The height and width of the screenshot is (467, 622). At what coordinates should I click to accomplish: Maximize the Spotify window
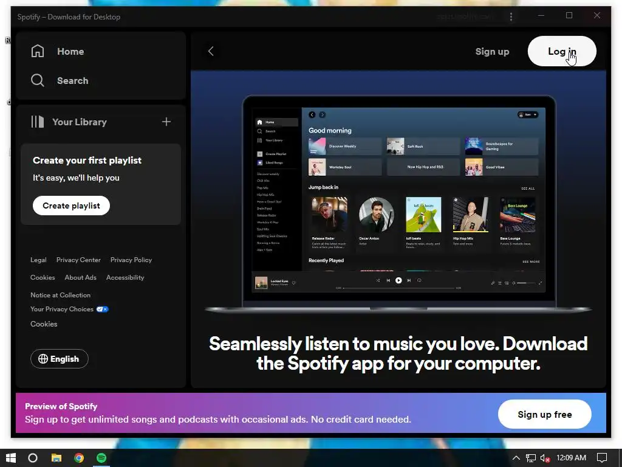point(569,15)
